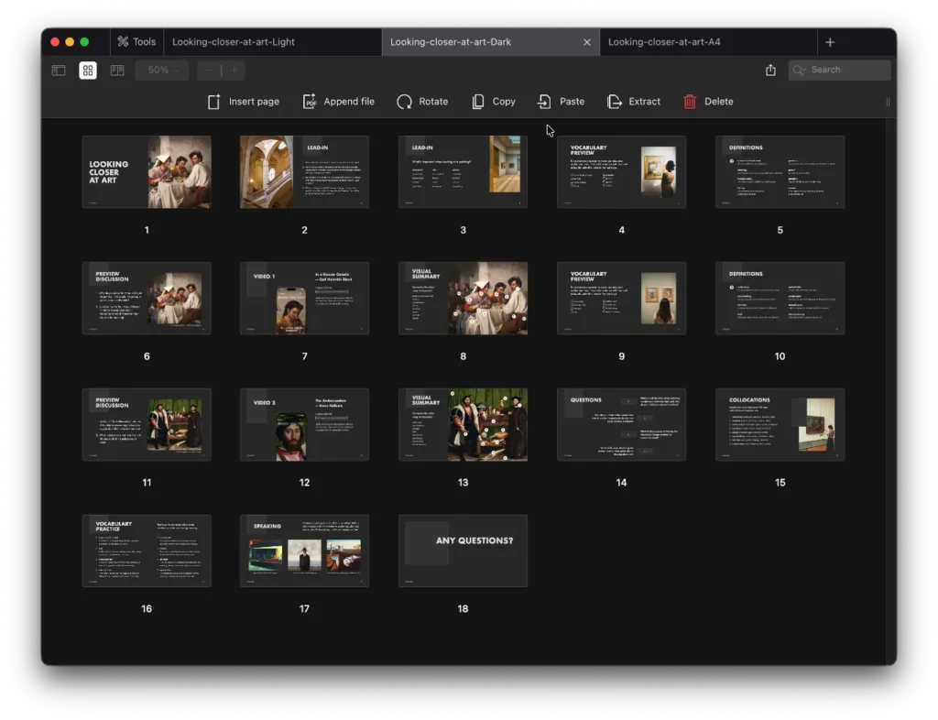The height and width of the screenshot is (720, 938).
Task: Open the 50% zoom level dropdown
Action: [161, 70]
